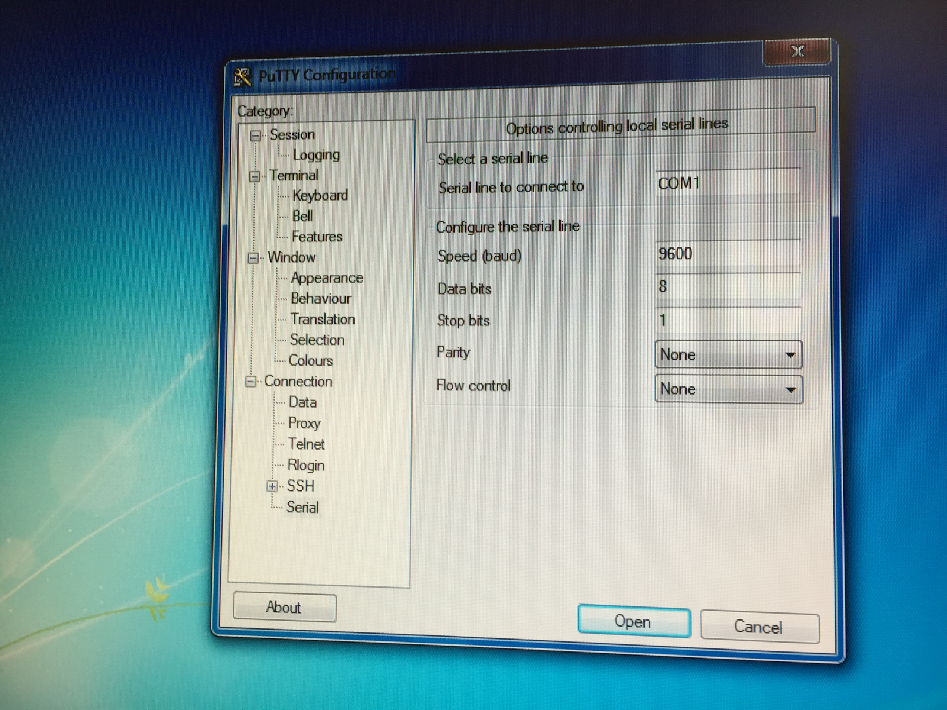947x710 pixels.
Task: Open the Telnet settings page
Action: click(306, 444)
